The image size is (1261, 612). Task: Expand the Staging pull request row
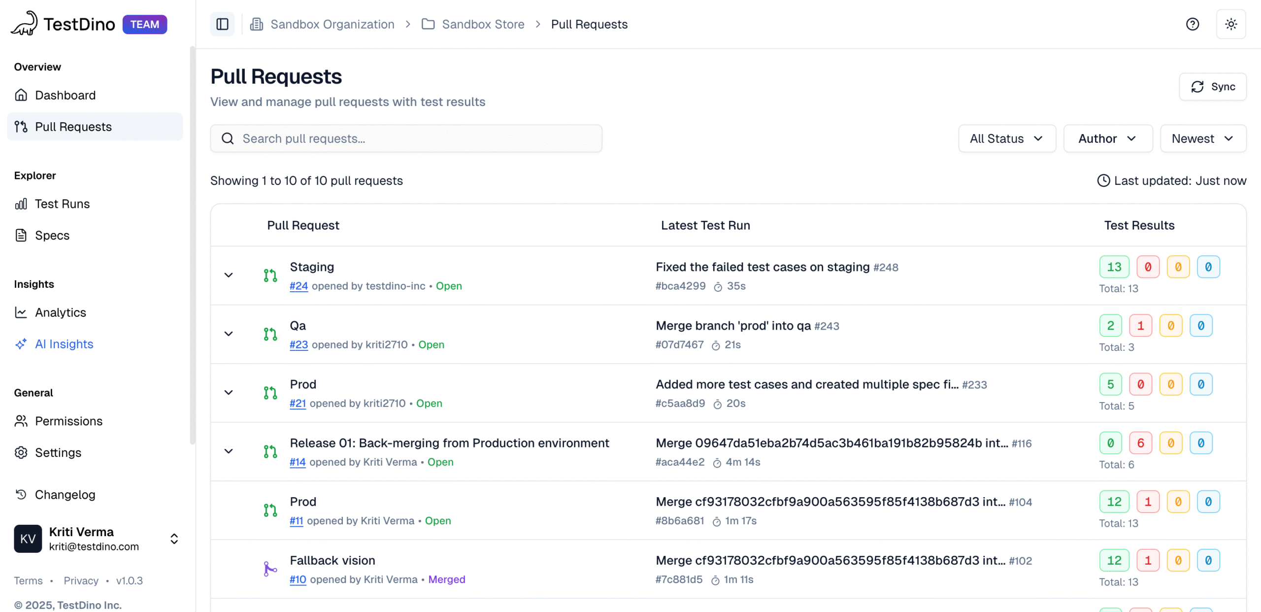[x=229, y=275]
